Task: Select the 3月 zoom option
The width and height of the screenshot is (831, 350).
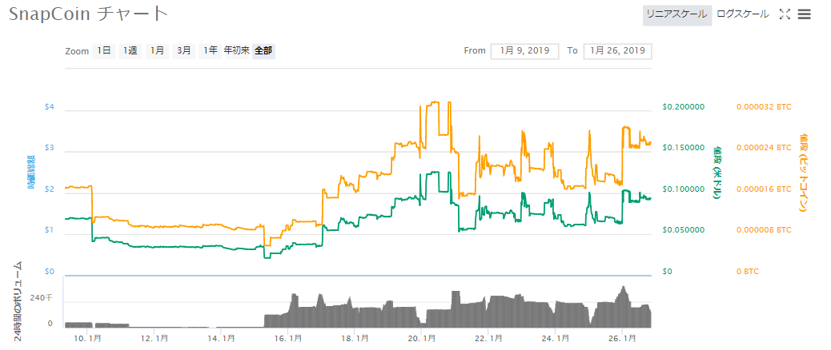Action: [184, 51]
